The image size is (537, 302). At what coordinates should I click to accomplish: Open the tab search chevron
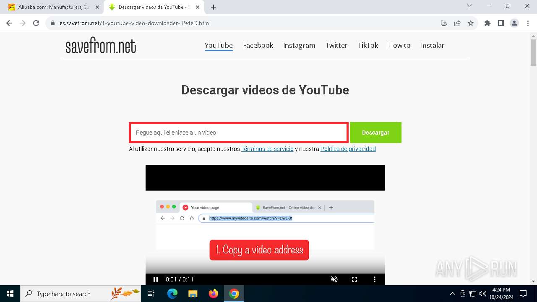[469, 6]
